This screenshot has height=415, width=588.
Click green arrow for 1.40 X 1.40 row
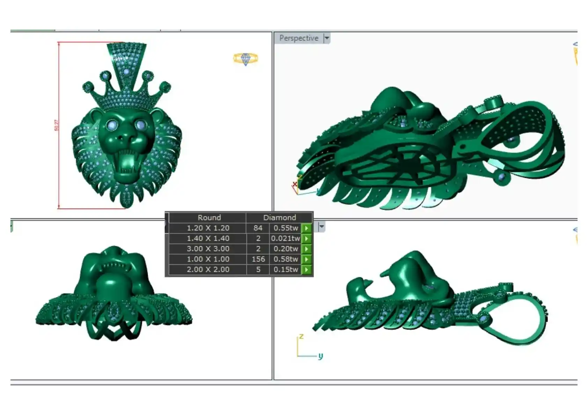tap(306, 239)
